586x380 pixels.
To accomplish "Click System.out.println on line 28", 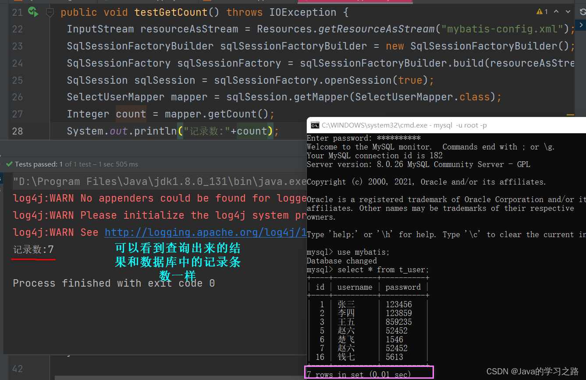I will click(x=122, y=131).
